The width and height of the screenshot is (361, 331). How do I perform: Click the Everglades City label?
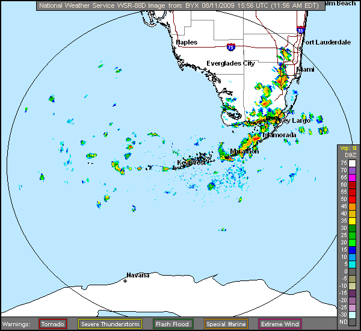230,63
